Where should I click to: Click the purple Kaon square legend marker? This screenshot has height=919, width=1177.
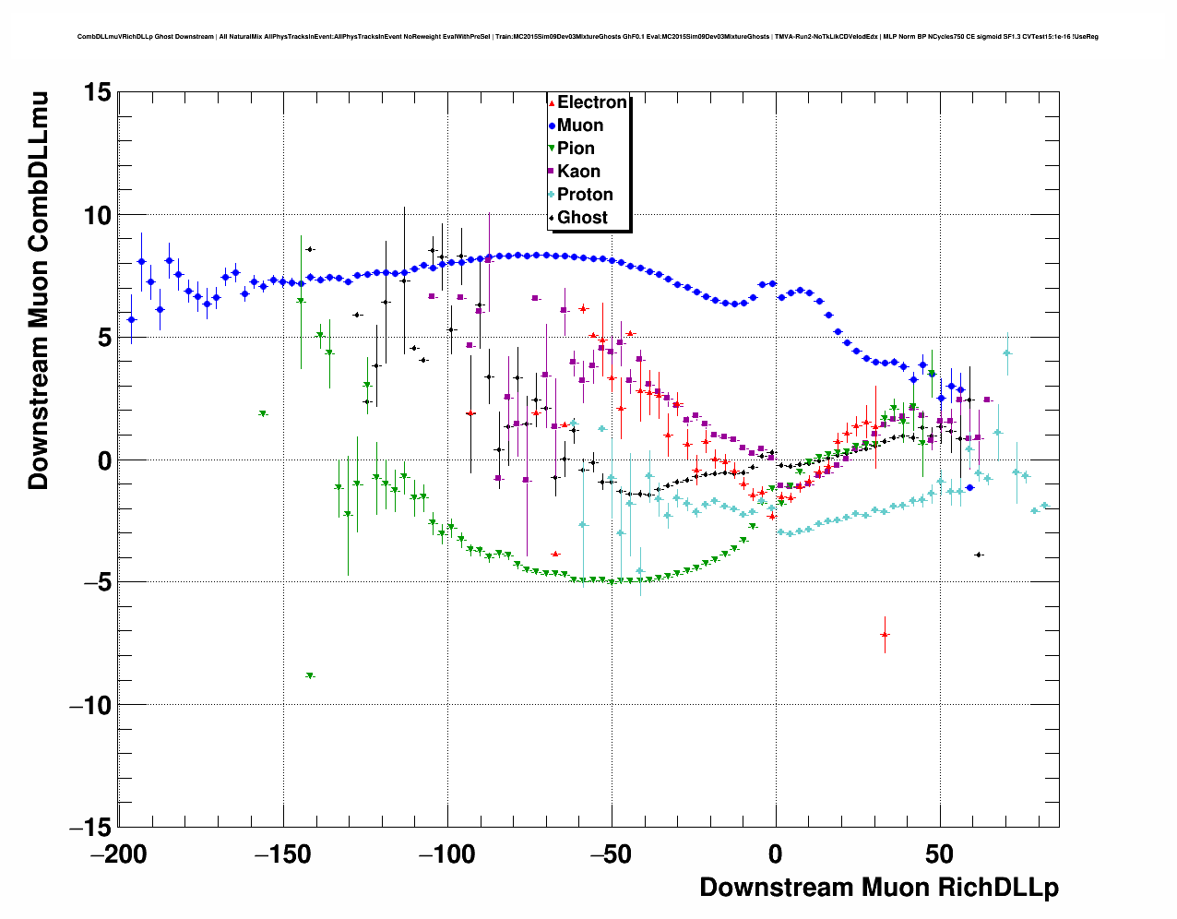552,172
